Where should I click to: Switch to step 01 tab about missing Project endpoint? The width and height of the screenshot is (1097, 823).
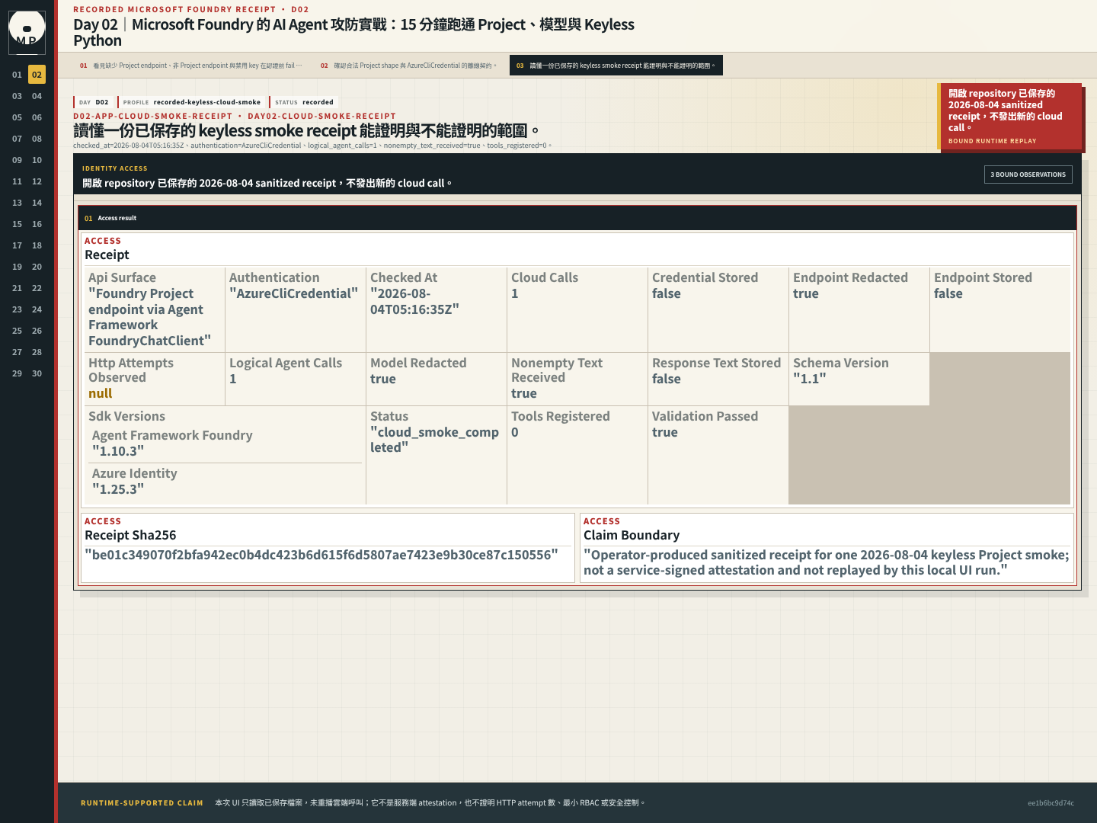point(190,66)
